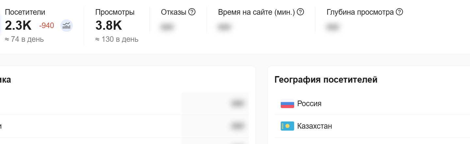Screen dimensions: 470x144
Task: Select the Казахстан country row
Action: (372, 126)
